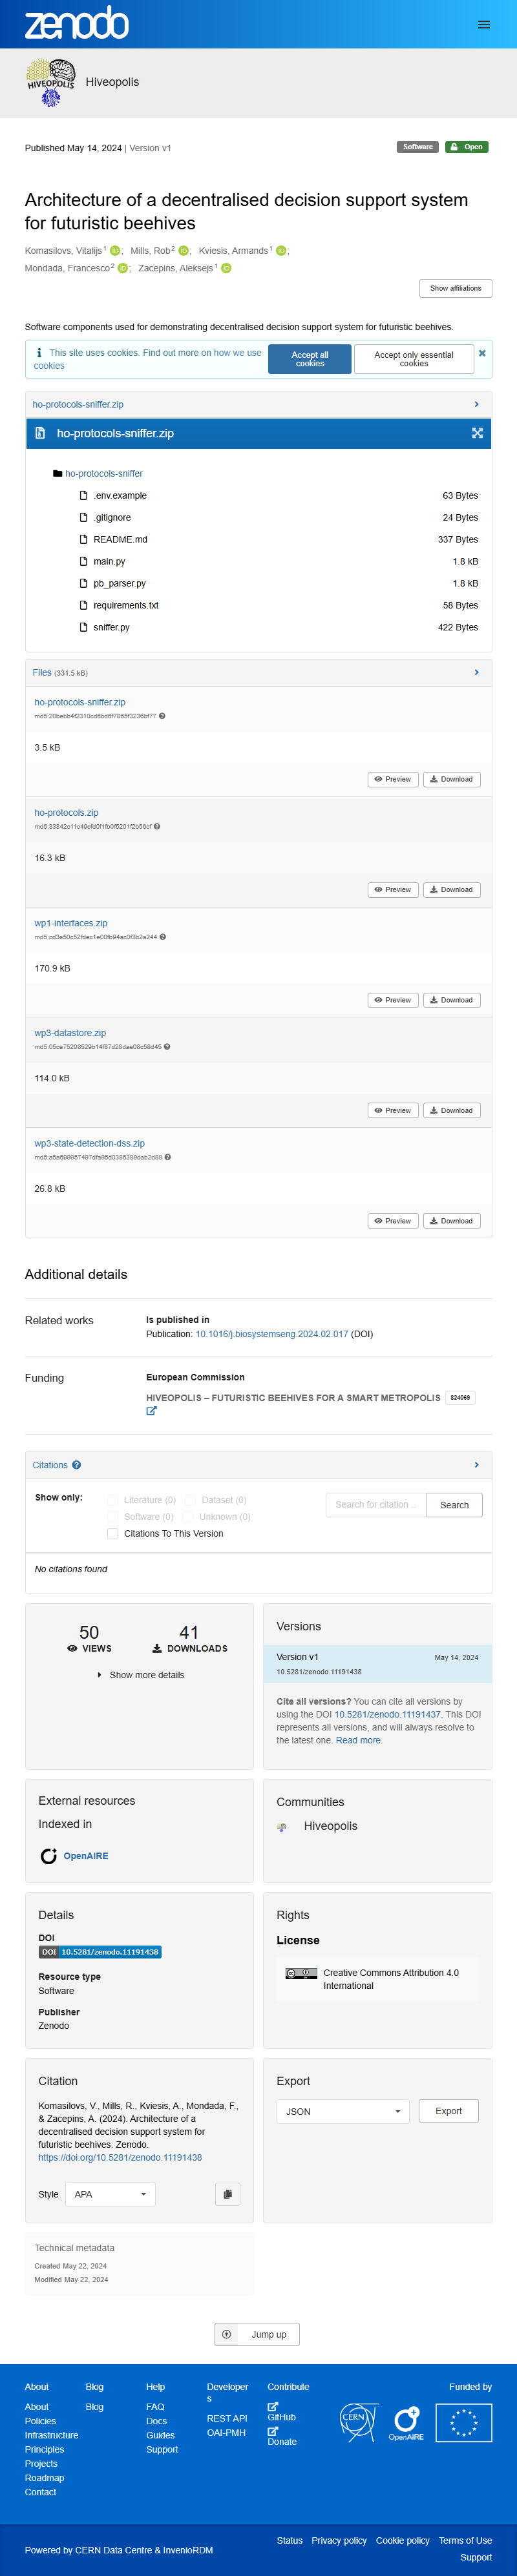517x2576 pixels.
Task: Click the OpenAIRE logo under Indexed in
Action: (x=74, y=1856)
